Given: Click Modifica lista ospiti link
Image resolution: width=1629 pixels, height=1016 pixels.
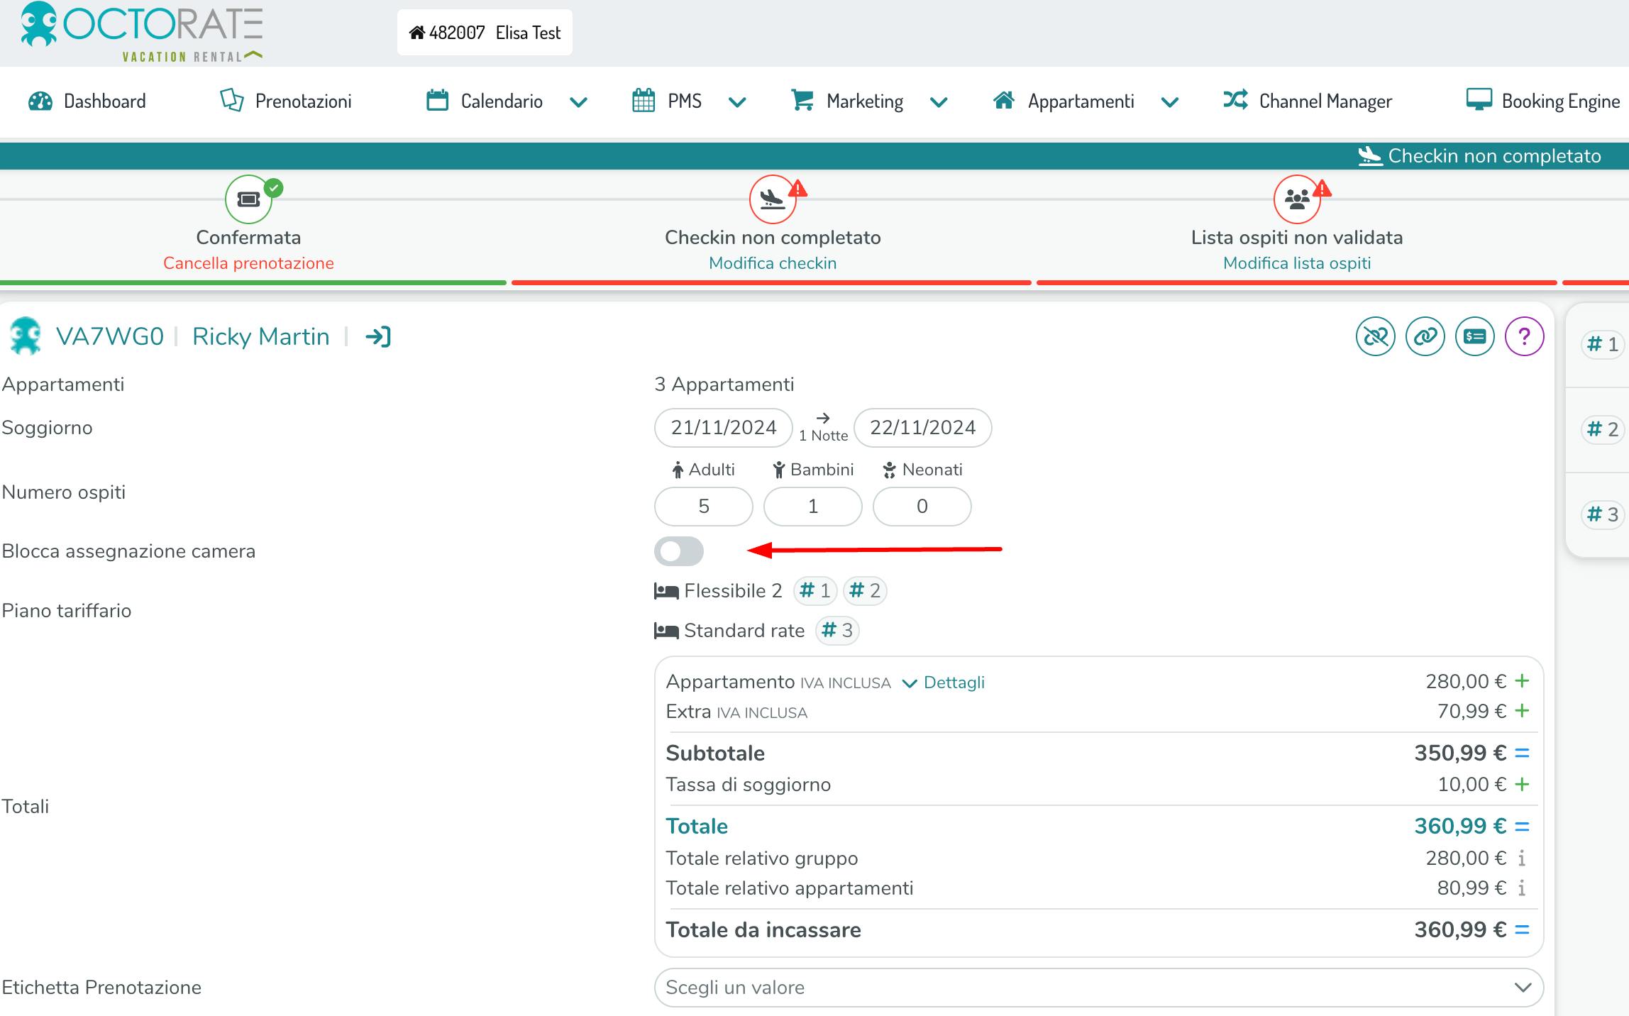Looking at the screenshot, I should (1297, 263).
